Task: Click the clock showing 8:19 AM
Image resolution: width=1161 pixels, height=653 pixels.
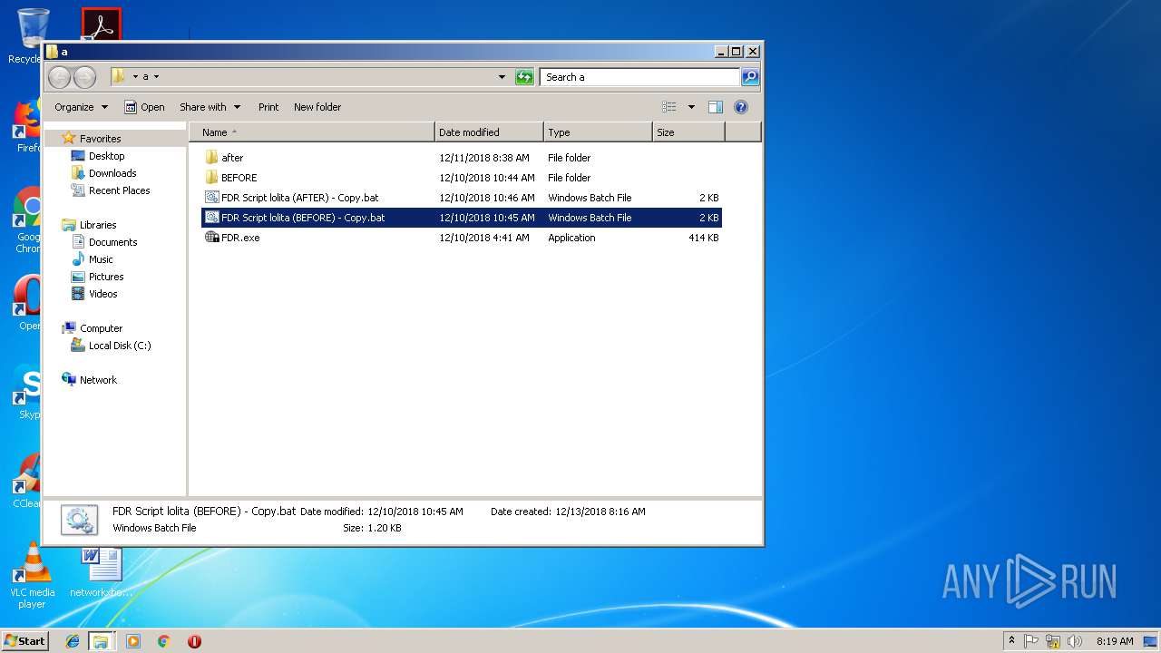Action: (x=1115, y=641)
